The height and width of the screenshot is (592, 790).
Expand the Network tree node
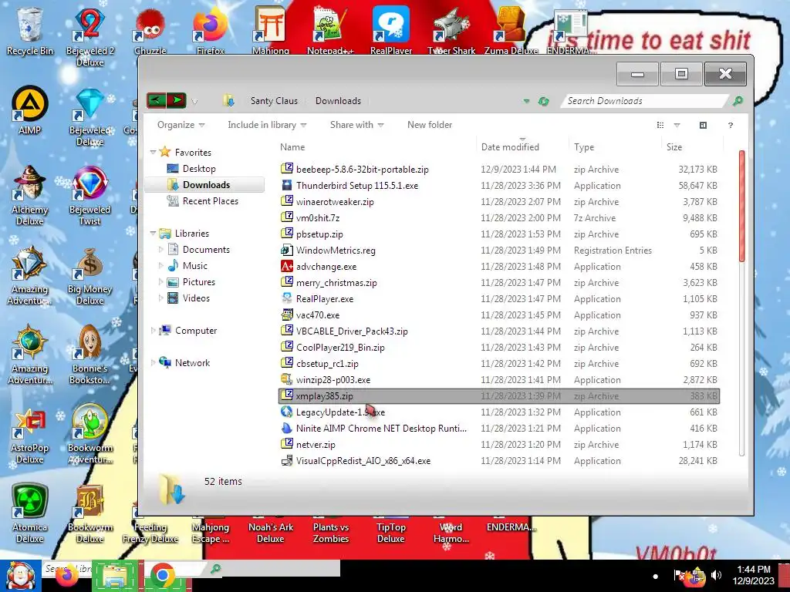point(154,362)
